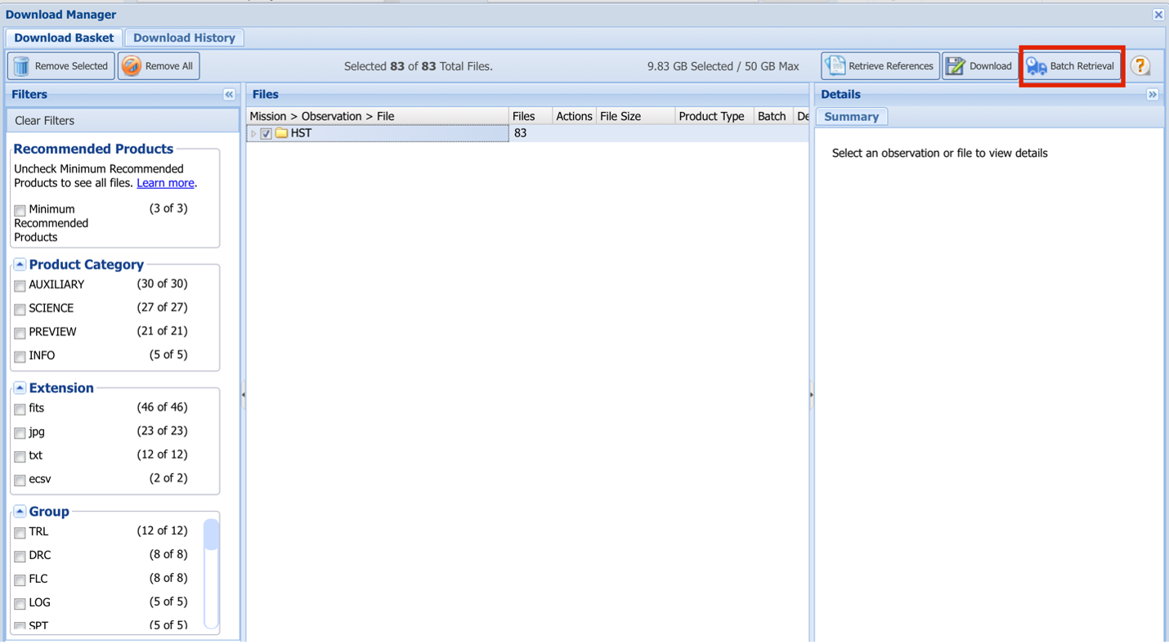Click the Remove All button
The width and height of the screenshot is (1169, 644).
coord(159,66)
